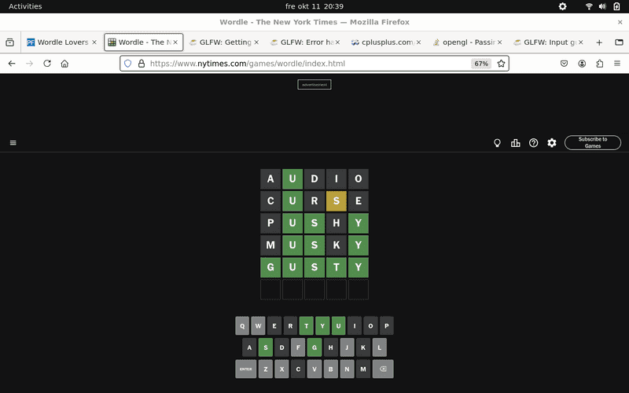Image resolution: width=629 pixels, height=393 pixels.
Task: Open the GNOME Activities overview
Action: [25, 6]
